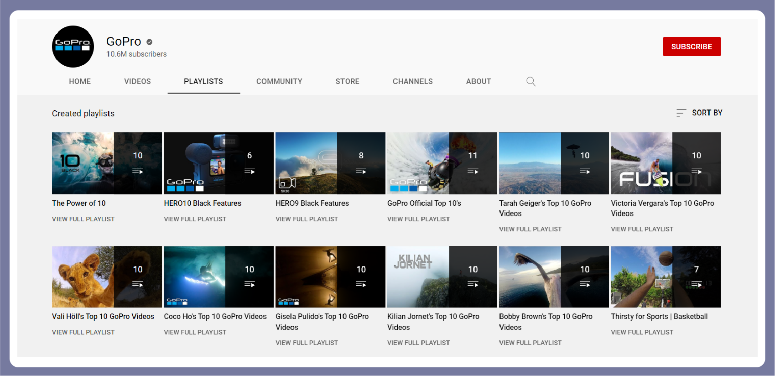Click playlist play icon on HERO10 Black Features
The image size is (775, 376).
click(250, 171)
